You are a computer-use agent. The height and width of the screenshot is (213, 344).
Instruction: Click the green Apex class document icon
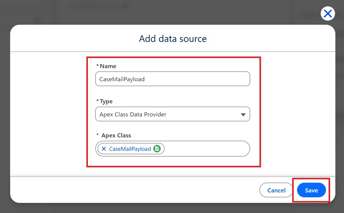[x=157, y=149]
